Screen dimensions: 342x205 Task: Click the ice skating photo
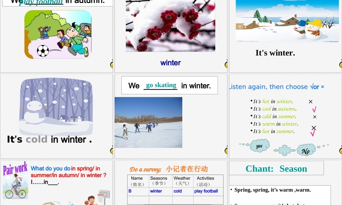click(x=148, y=122)
